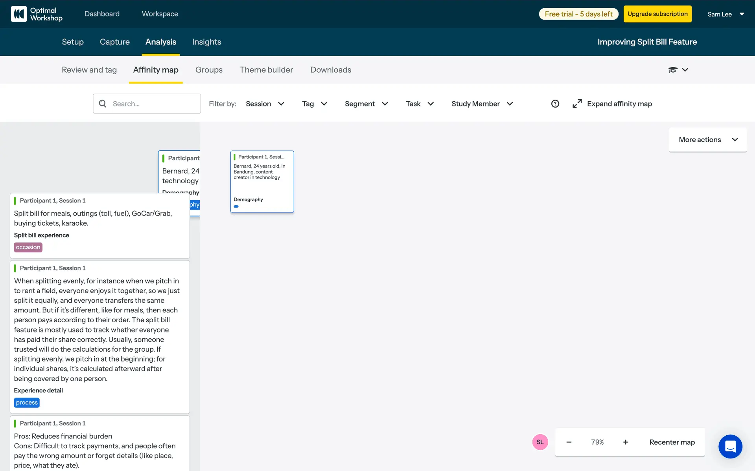Expand the Session filter dropdown
Screen dimensions: 755x471
click(265, 104)
